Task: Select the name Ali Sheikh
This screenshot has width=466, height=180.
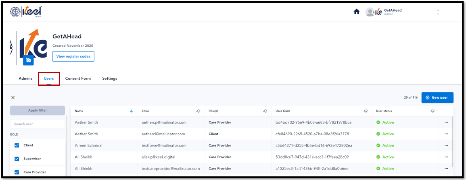Action: [x=84, y=157]
